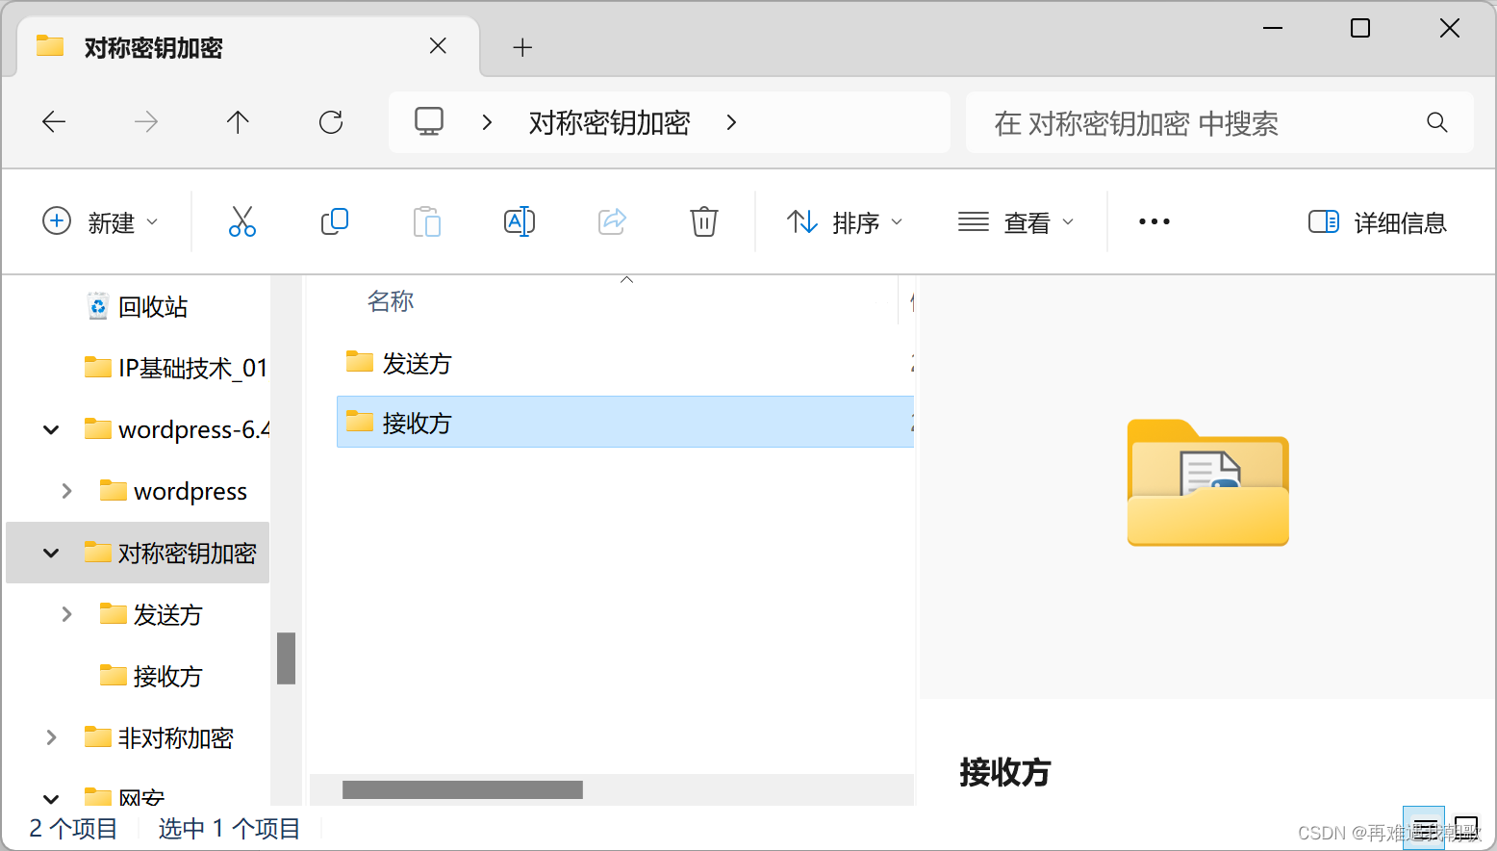This screenshot has width=1497, height=851.
Task: Switch to large icons view in status bar
Action: pos(1466,826)
